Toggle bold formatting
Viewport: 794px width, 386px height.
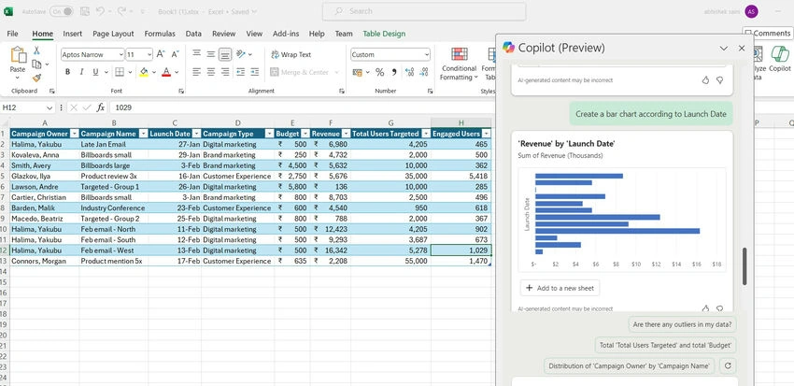(67, 72)
